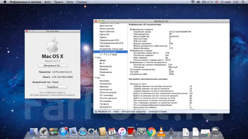Open FaceTime camera icon in Dock
The image size is (248, 139).
pyautogui.click(x=93, y=132)
